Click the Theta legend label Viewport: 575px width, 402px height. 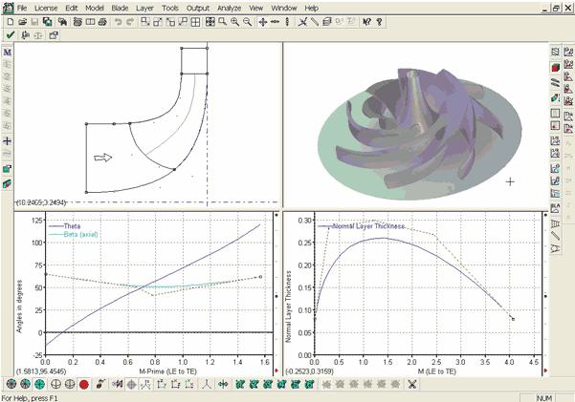pyautogui.click(x=72, y=226)
